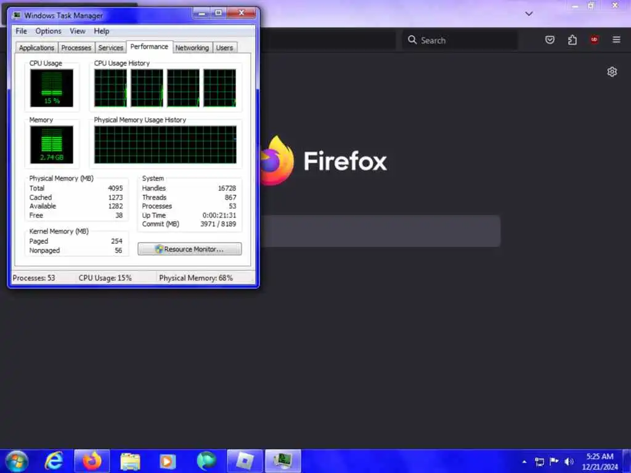Click the Firefox Search box

pyautogui.click(x=460, y=40)
